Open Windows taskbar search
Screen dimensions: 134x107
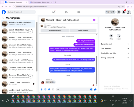[8, 101]
